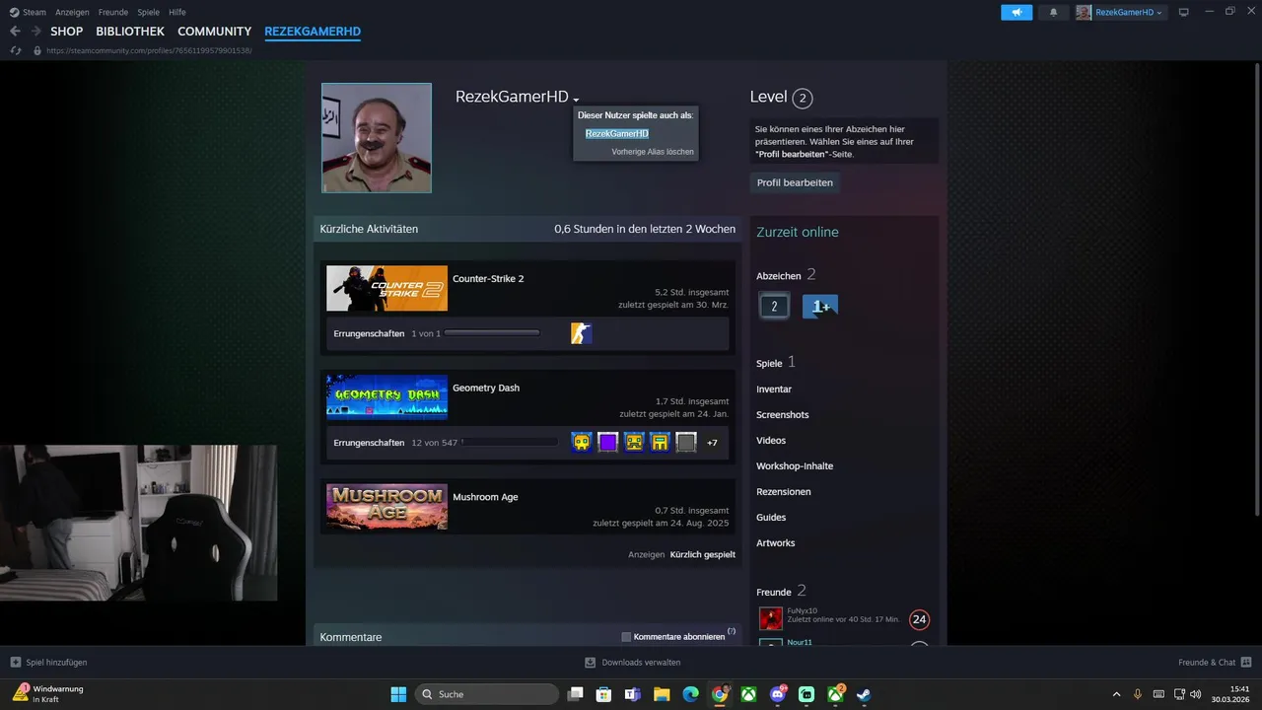Click first yellow Geometry Dash achievement icon
This screenshot has width=1262, height=710.
pyautogui.click(x=582, y=443)
